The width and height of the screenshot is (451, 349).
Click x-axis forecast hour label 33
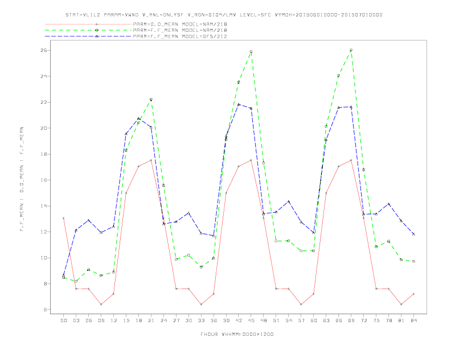[x=201, y=320]
